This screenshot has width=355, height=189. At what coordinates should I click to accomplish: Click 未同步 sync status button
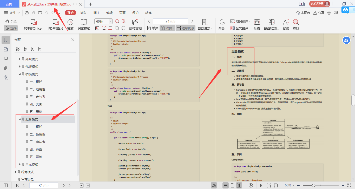(x=303, y=13)
